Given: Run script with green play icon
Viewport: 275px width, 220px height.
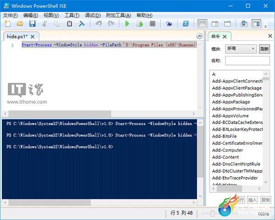Looking at the screenshot, I should 127,24.
